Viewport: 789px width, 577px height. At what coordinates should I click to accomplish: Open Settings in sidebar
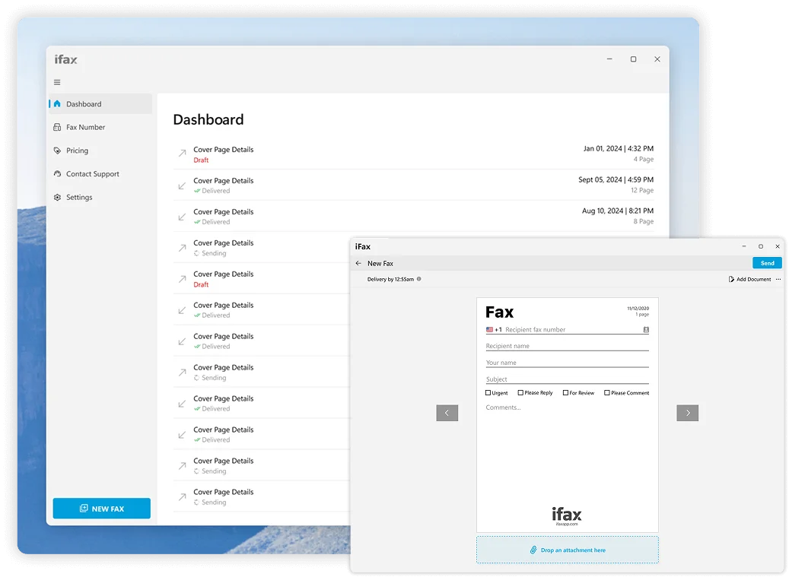pyautogui.click(x=100, y=197)
